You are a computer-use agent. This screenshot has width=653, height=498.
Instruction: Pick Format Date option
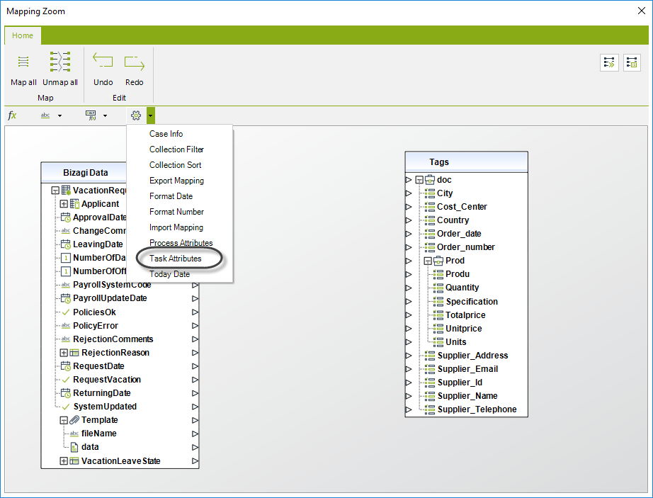pos(171,196)
